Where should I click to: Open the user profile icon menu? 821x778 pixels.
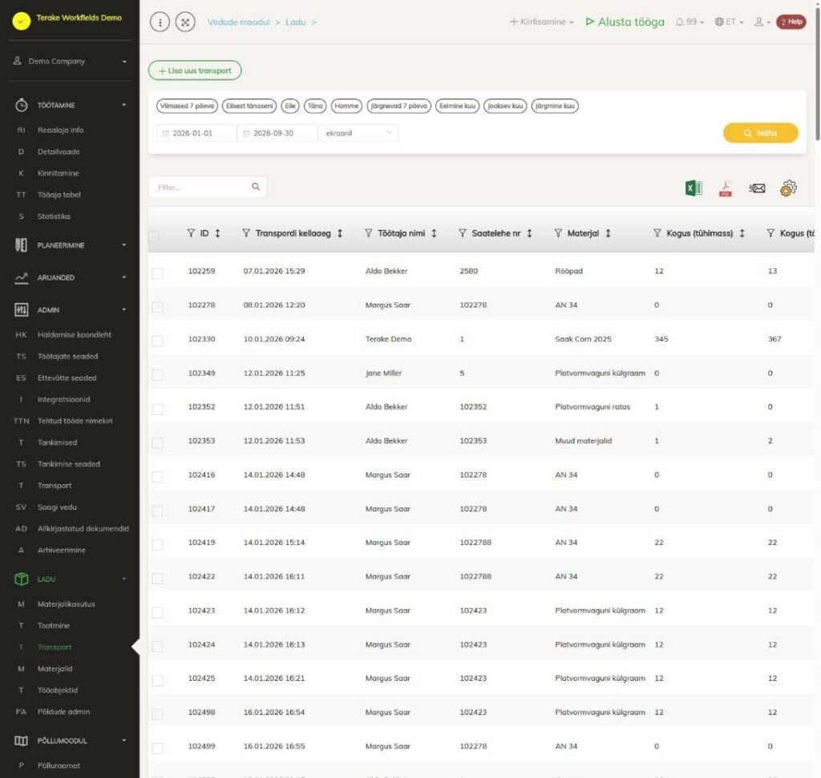762,22
